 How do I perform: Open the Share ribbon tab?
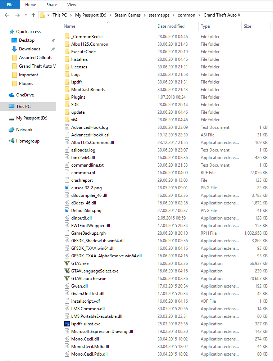51,5
